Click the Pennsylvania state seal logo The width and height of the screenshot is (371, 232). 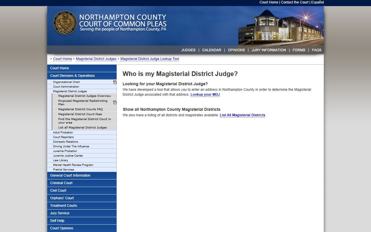click(65, 23)
